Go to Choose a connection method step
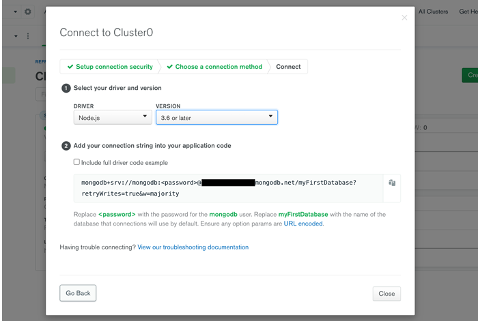This screenshot has width=478, height=321. tap(214, 67)
